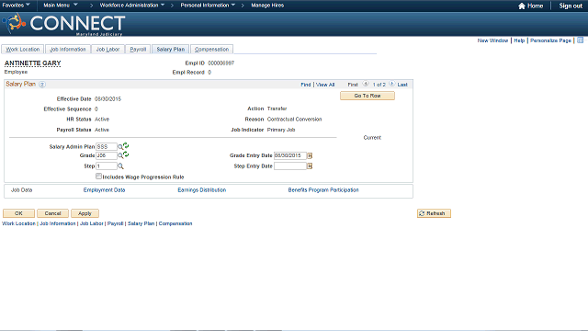
Task: Open Favorites dropdown menu
Action: 17,6
